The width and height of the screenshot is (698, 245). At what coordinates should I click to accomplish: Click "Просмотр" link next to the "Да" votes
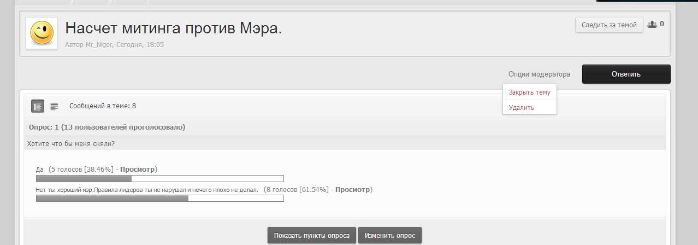coord(138,170)
